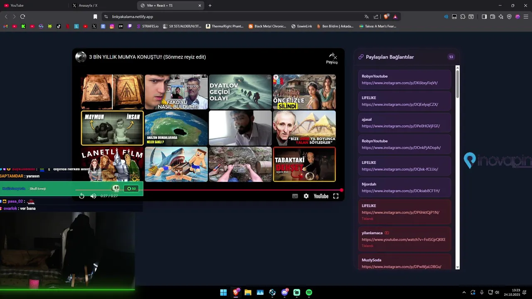Play the MAYMUN İNSAN suggested video
532x299 pixels.
pyautogui.click(x=112, y=128)
